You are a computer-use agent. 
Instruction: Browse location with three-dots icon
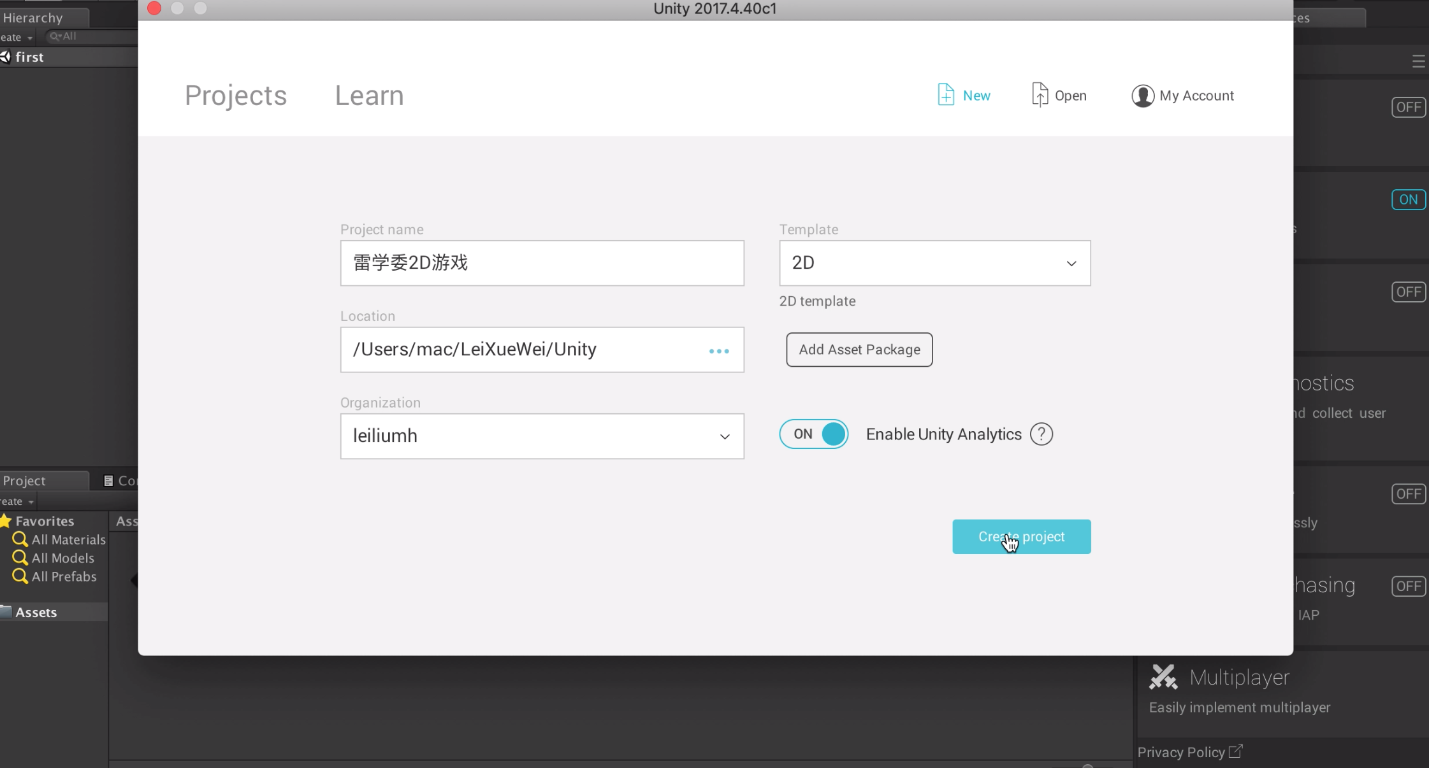(719, 351)
